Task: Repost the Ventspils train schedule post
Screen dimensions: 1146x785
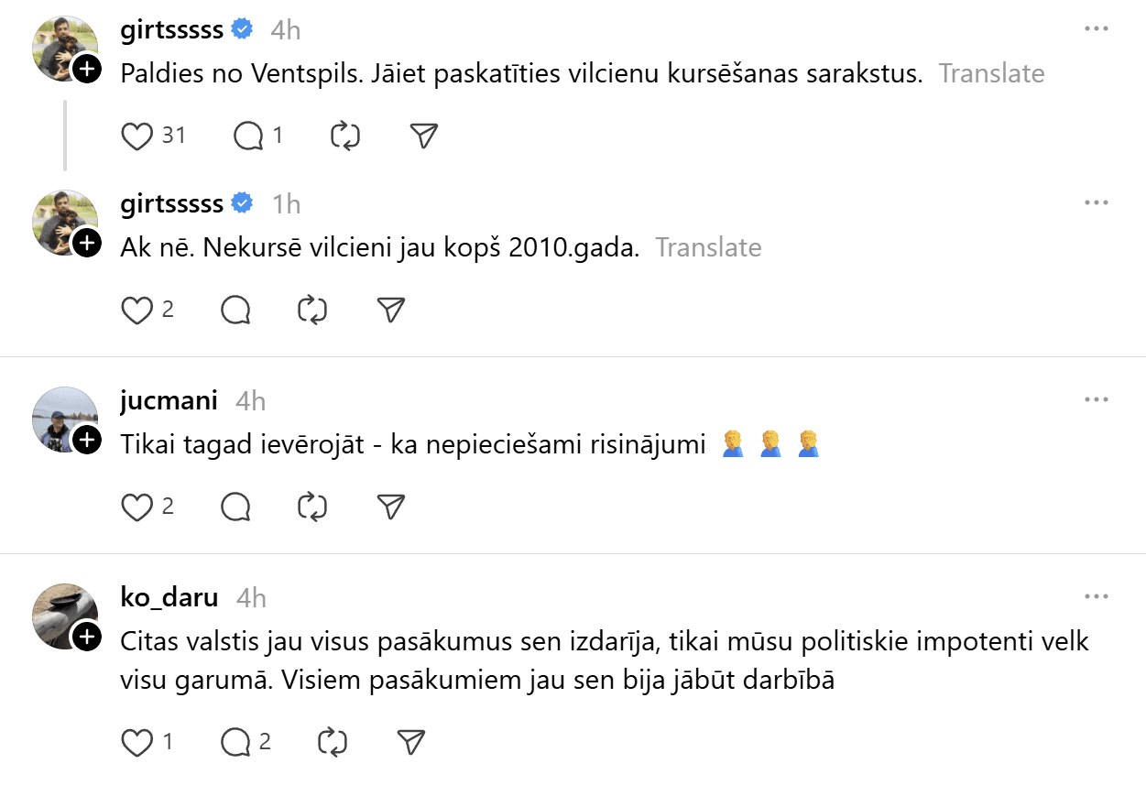Action: tap(344, 136)
